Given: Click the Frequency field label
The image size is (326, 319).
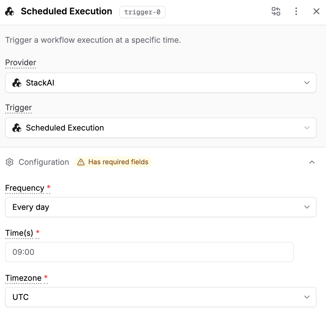Looking at the screenshot, I should coord(25,188).
